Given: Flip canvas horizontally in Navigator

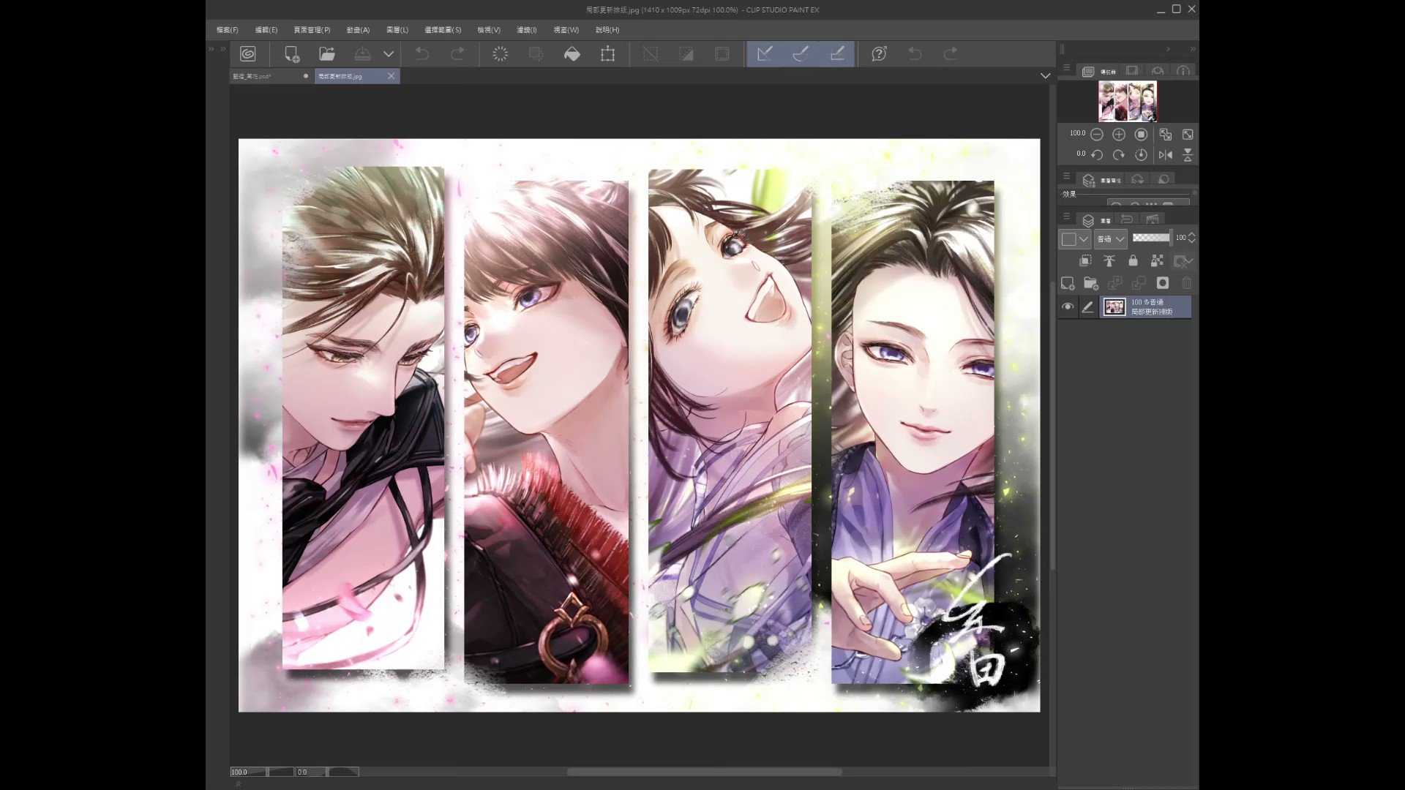Looking at the screenshot, I should 1166,155.
